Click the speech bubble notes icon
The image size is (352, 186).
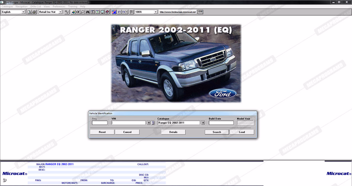click(x=131, y=12)
